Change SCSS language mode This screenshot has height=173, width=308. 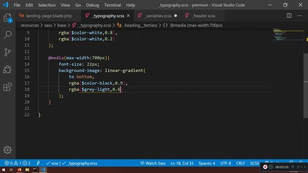[x=255, y=163]
